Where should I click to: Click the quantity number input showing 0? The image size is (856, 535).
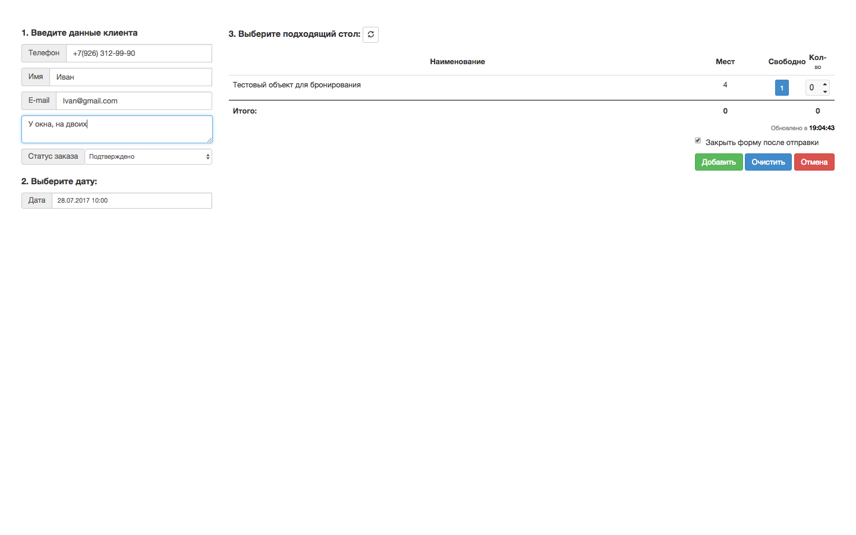(x=817, y=87)
